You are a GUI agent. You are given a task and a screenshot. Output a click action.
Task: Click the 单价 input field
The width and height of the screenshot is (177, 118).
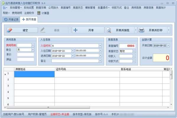[x=25, y=55]
